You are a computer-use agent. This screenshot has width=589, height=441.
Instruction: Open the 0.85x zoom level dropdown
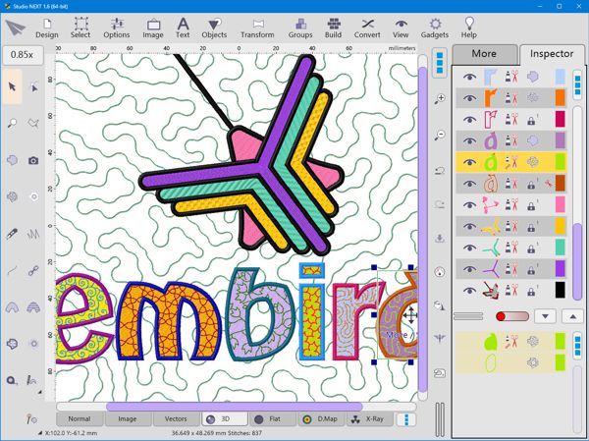22,54
